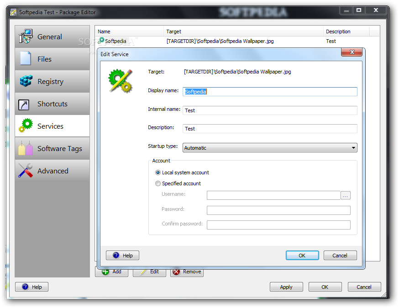Click the red X Remove icon

click(176, 272)
